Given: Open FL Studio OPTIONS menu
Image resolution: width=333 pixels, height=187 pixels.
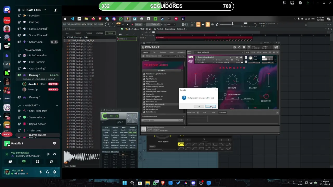Looking at the screenshot, I should pyautogui.click(x=90, y=24).
